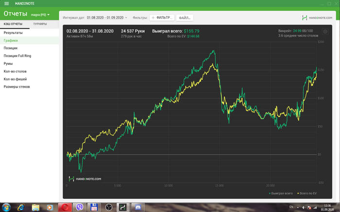Click the 02.08.2020 - 31.08.2020 date range heading

[90, 31]
